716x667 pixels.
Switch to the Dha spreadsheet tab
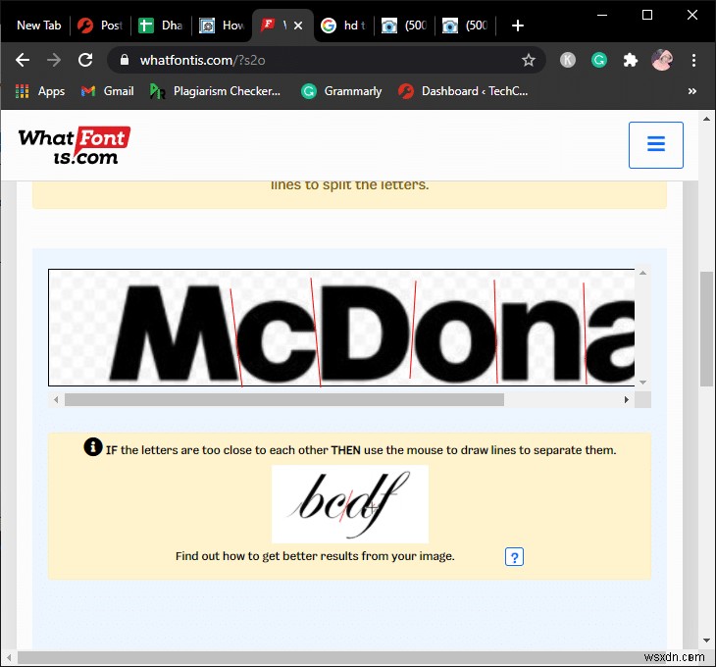[161, 26]
